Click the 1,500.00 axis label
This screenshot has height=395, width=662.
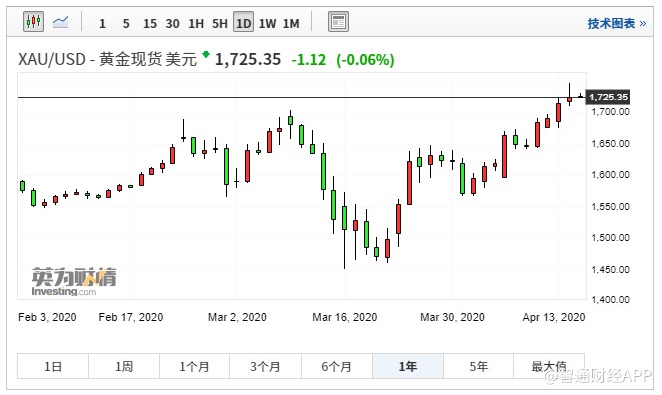[610, 238]
